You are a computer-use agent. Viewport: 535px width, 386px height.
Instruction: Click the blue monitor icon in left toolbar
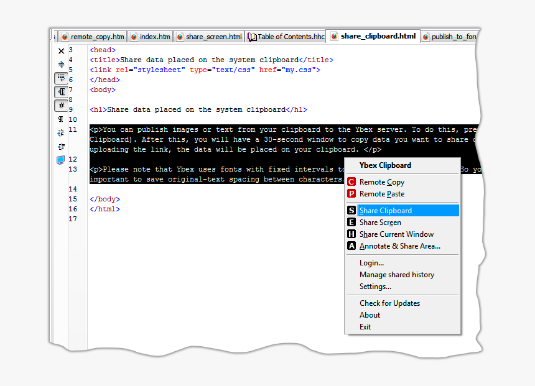point(61,160)
